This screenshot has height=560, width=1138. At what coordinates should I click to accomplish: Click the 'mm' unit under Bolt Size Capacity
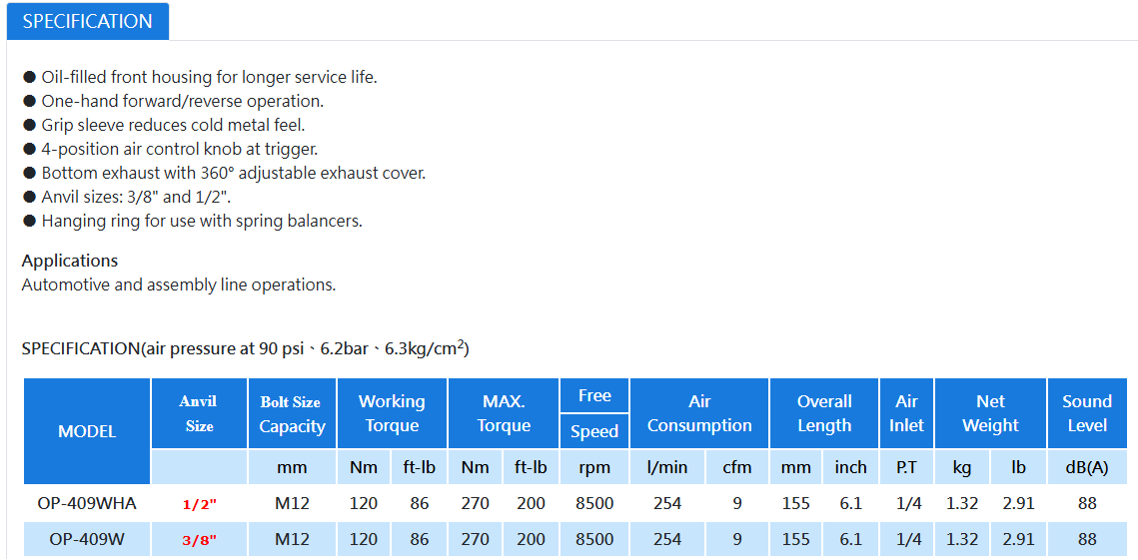[292, 468]
